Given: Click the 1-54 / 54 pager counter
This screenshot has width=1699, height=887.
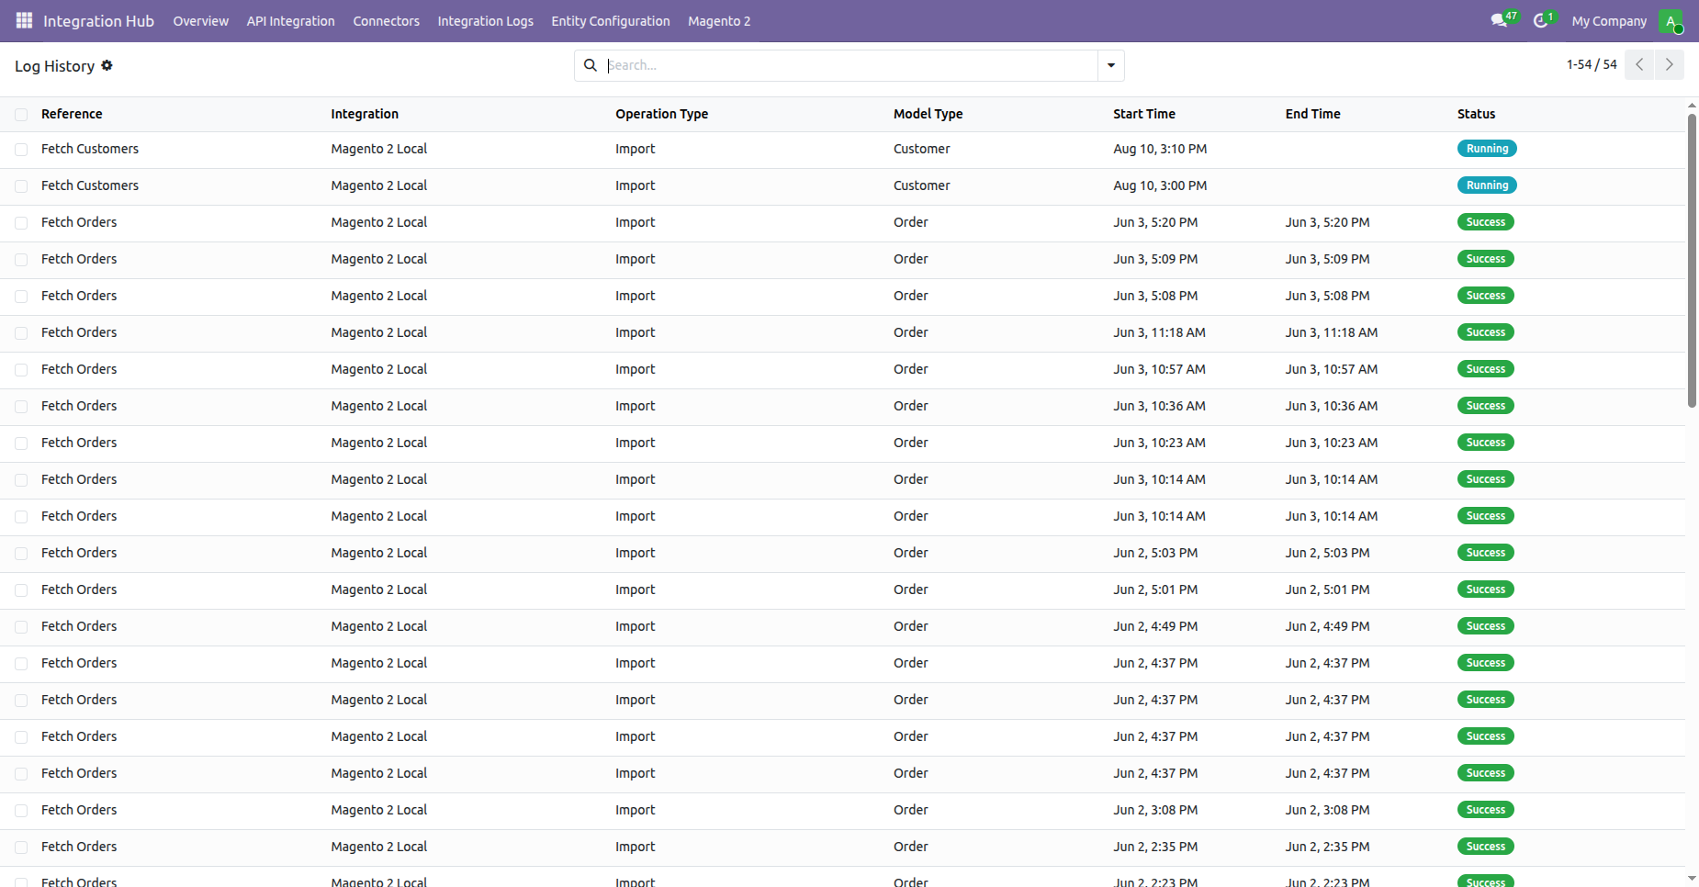Looking at the screenshot, I should [x=1592, y=64].
